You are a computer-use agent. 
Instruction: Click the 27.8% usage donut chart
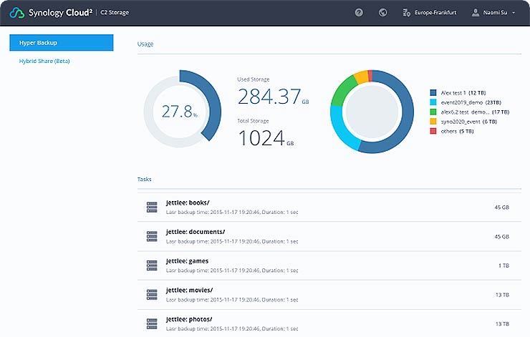pyautogui.click(x=180, y=111)
